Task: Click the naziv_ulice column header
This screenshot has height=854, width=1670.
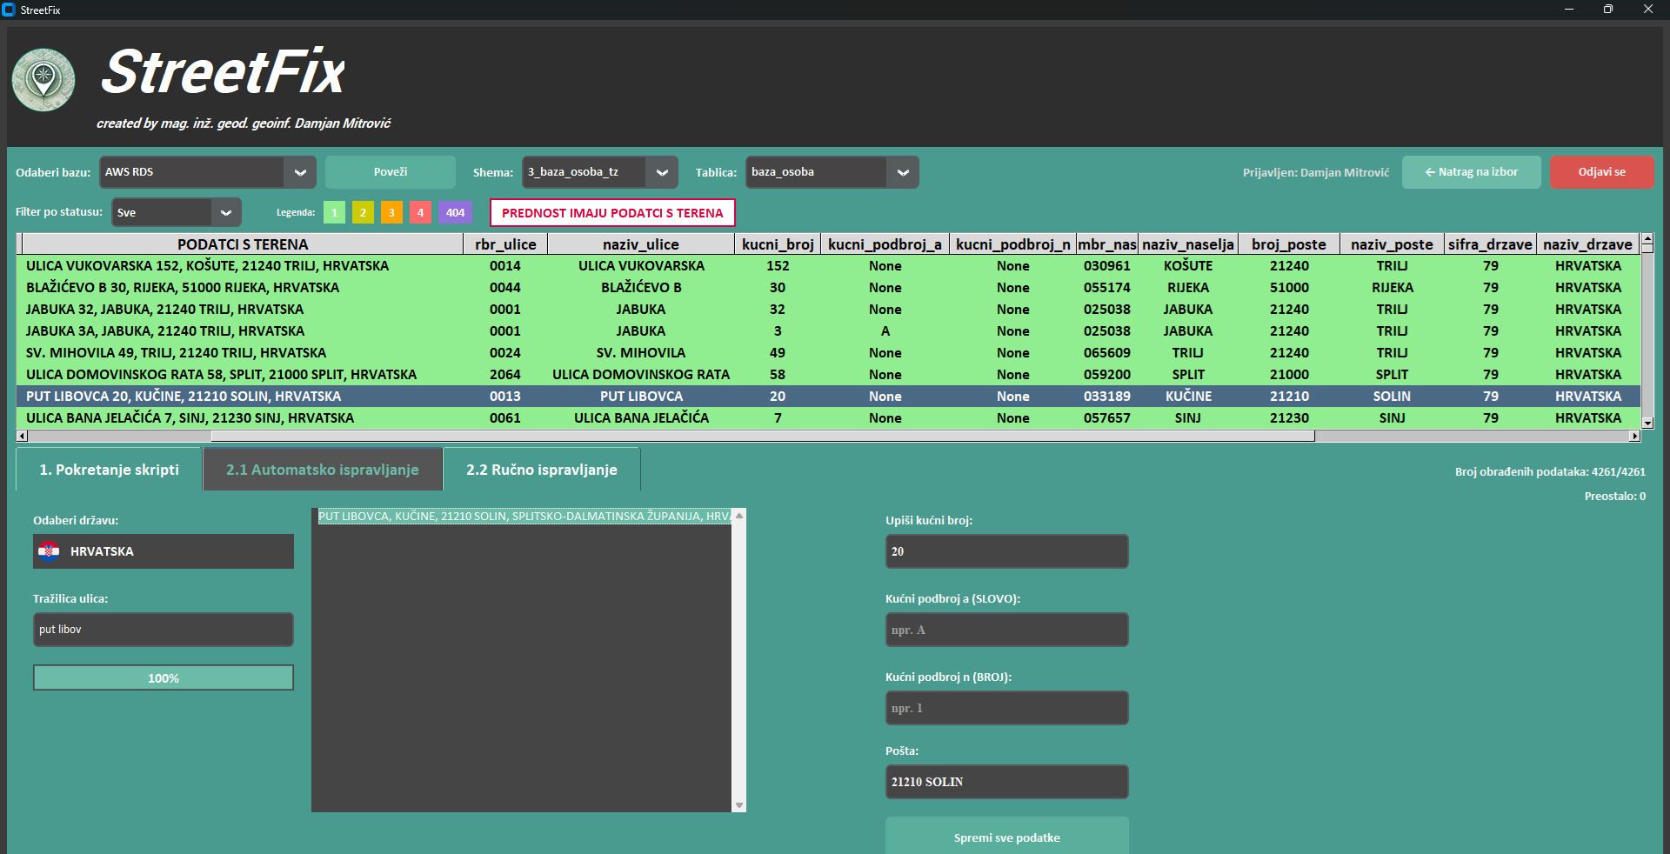Action: (641, 244)
